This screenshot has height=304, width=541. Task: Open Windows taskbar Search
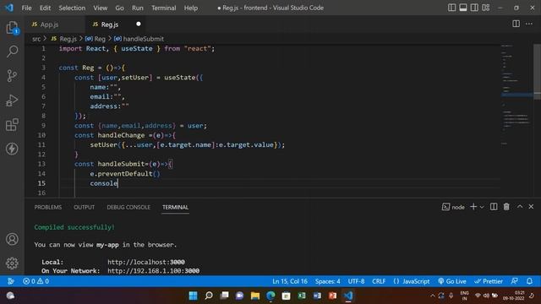(209, 296)
